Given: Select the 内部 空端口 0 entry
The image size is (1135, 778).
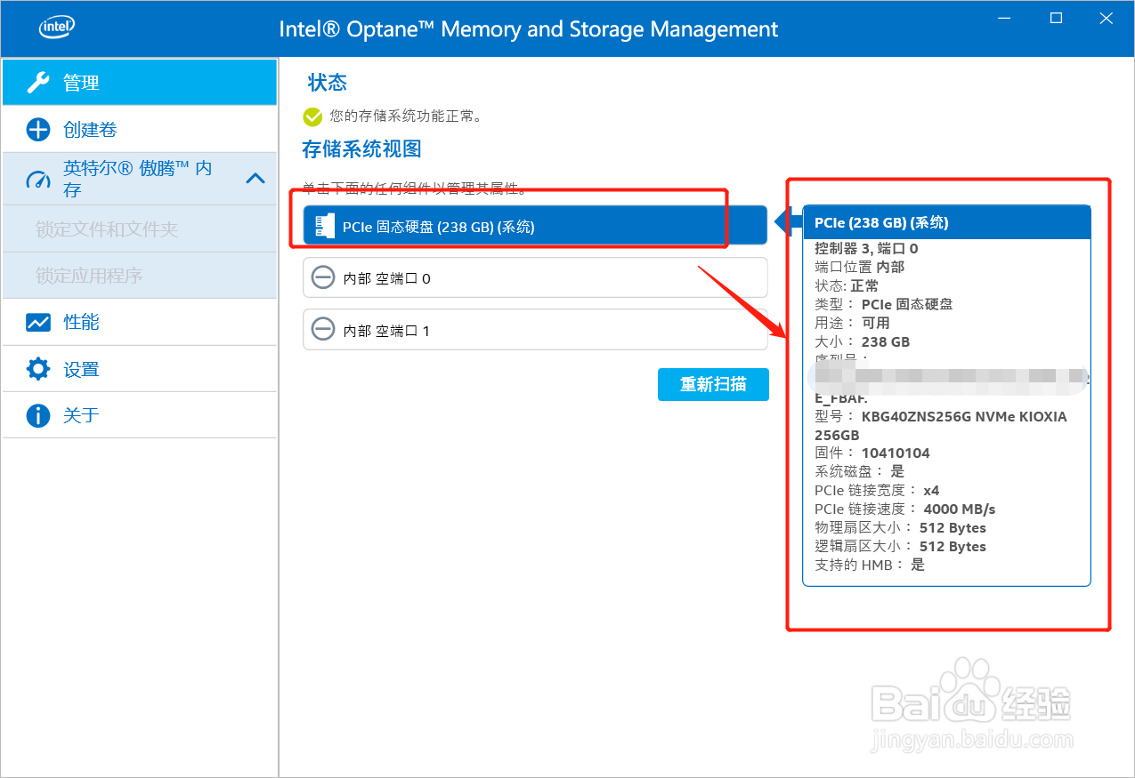Looking at the screenshot, I should (534, 278).
